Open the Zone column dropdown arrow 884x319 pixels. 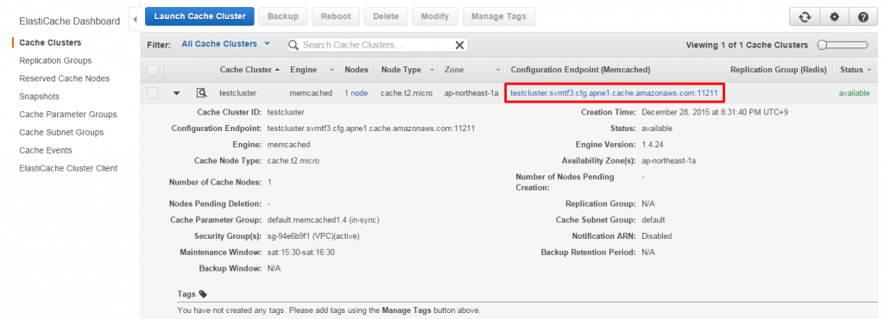(x=498, y=71)
